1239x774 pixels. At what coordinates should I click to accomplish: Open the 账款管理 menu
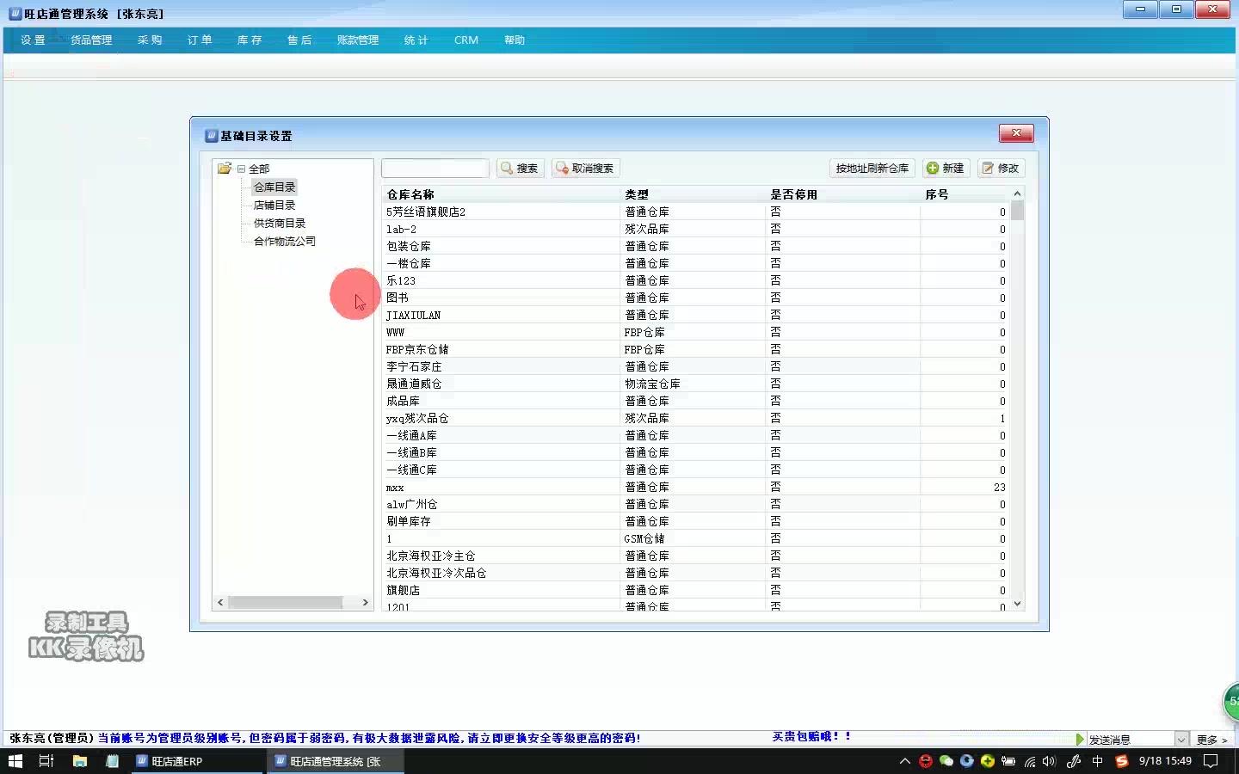(358, 40)
